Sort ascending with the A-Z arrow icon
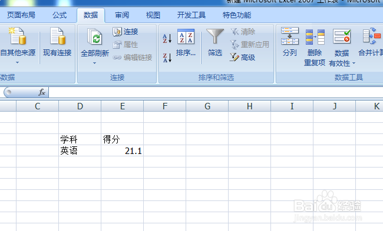Viewport: 383px width, 231px height. 167,39
